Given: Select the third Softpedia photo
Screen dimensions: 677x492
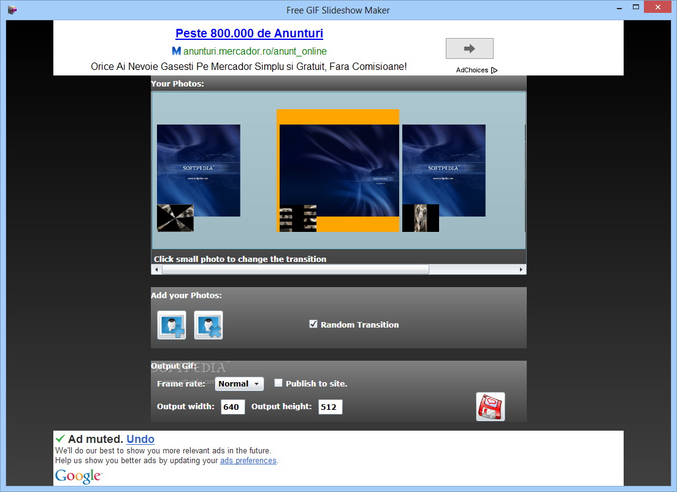Looking at the screenshot, I should coord(444,170).
